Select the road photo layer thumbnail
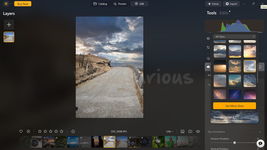Image resolution: width=267 pixels, height=150 pixels. [9, 37]
